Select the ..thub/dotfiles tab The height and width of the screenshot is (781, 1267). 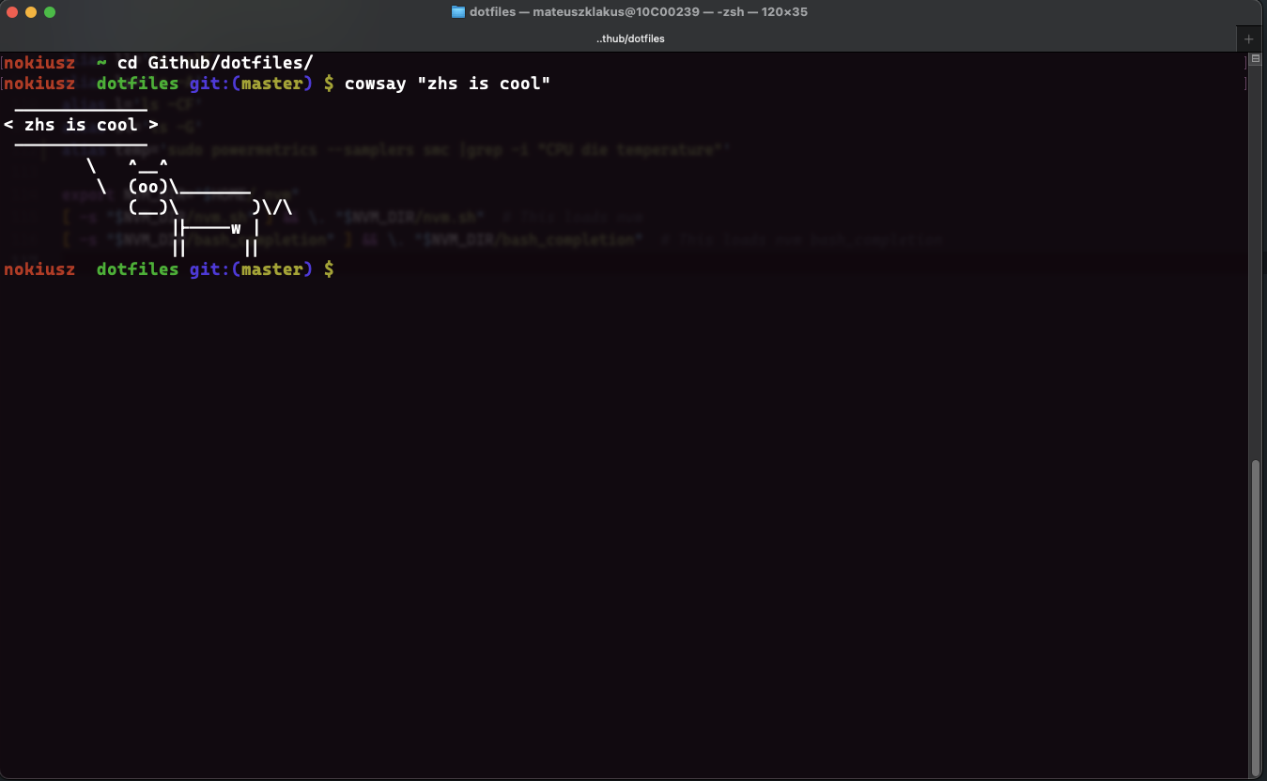[x=630, y=38]
